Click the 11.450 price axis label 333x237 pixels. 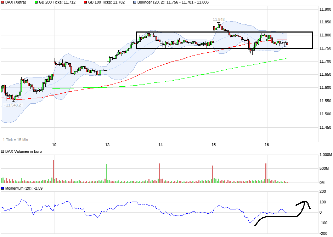tap(325, 127)
